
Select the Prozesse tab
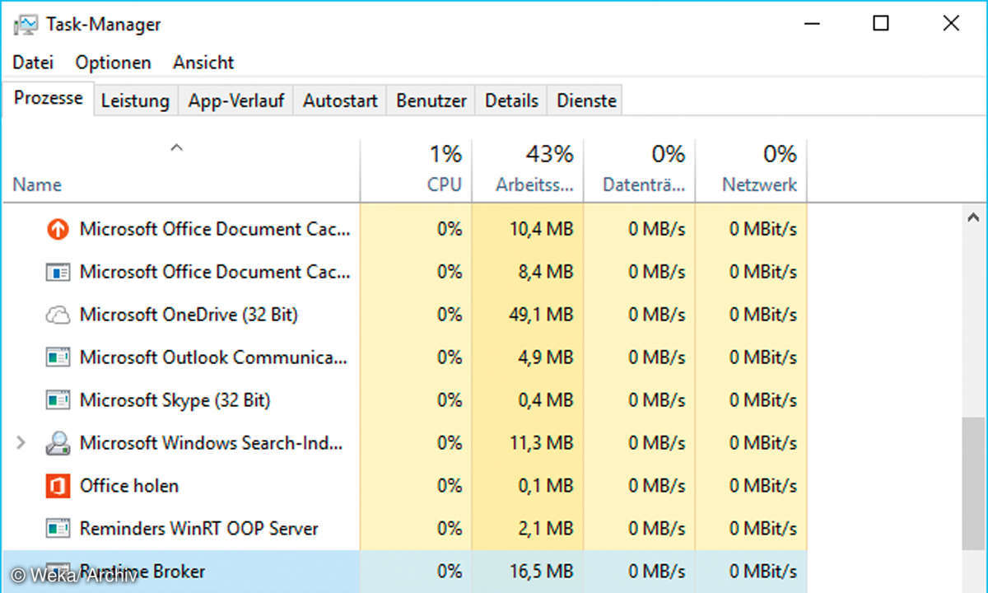point(49,98)
